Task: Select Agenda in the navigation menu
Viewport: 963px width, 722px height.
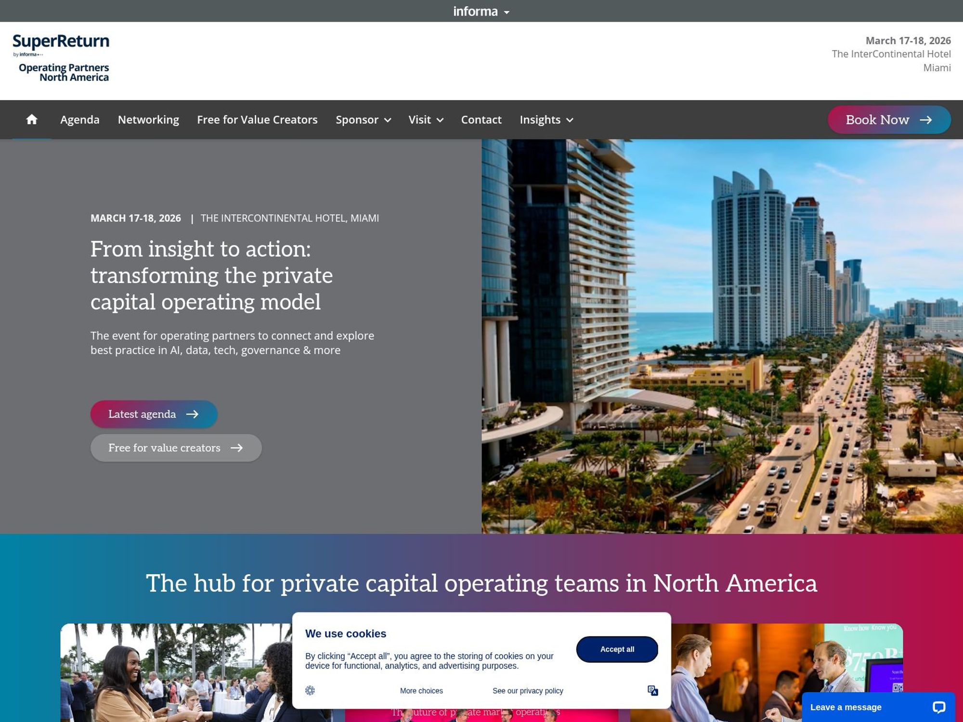Action: point(79,120)
